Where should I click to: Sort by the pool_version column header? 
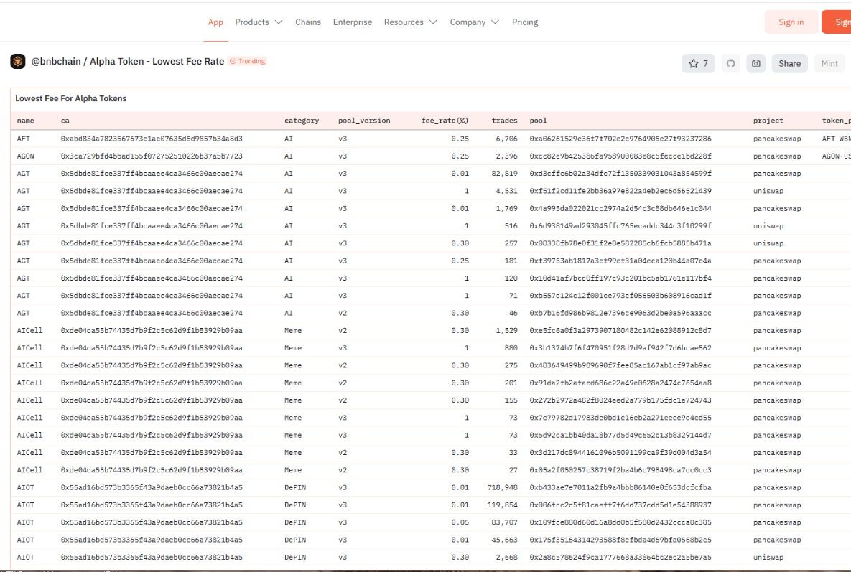tap(364, 121)
